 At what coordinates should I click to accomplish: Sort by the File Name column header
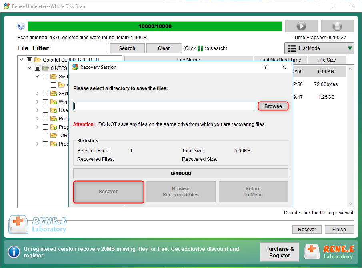click(188, 60)
